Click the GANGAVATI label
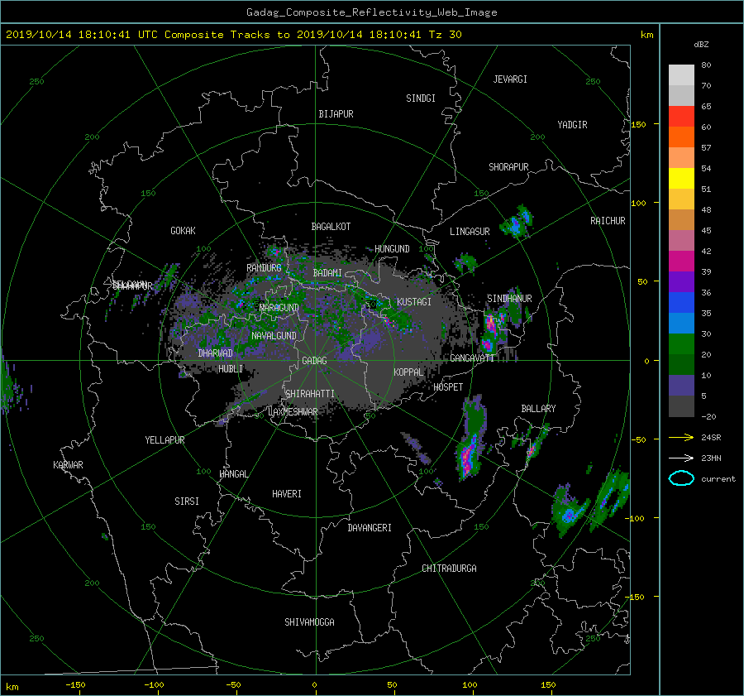 [x=472, y=358]
